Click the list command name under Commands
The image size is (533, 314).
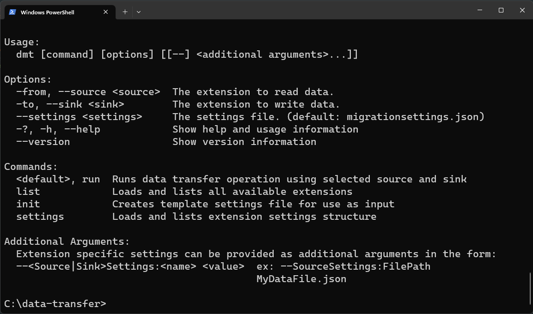[x=28, y=192]
